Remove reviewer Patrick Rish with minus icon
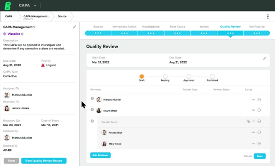Screen dimensions: 275x166 point(259,132)
